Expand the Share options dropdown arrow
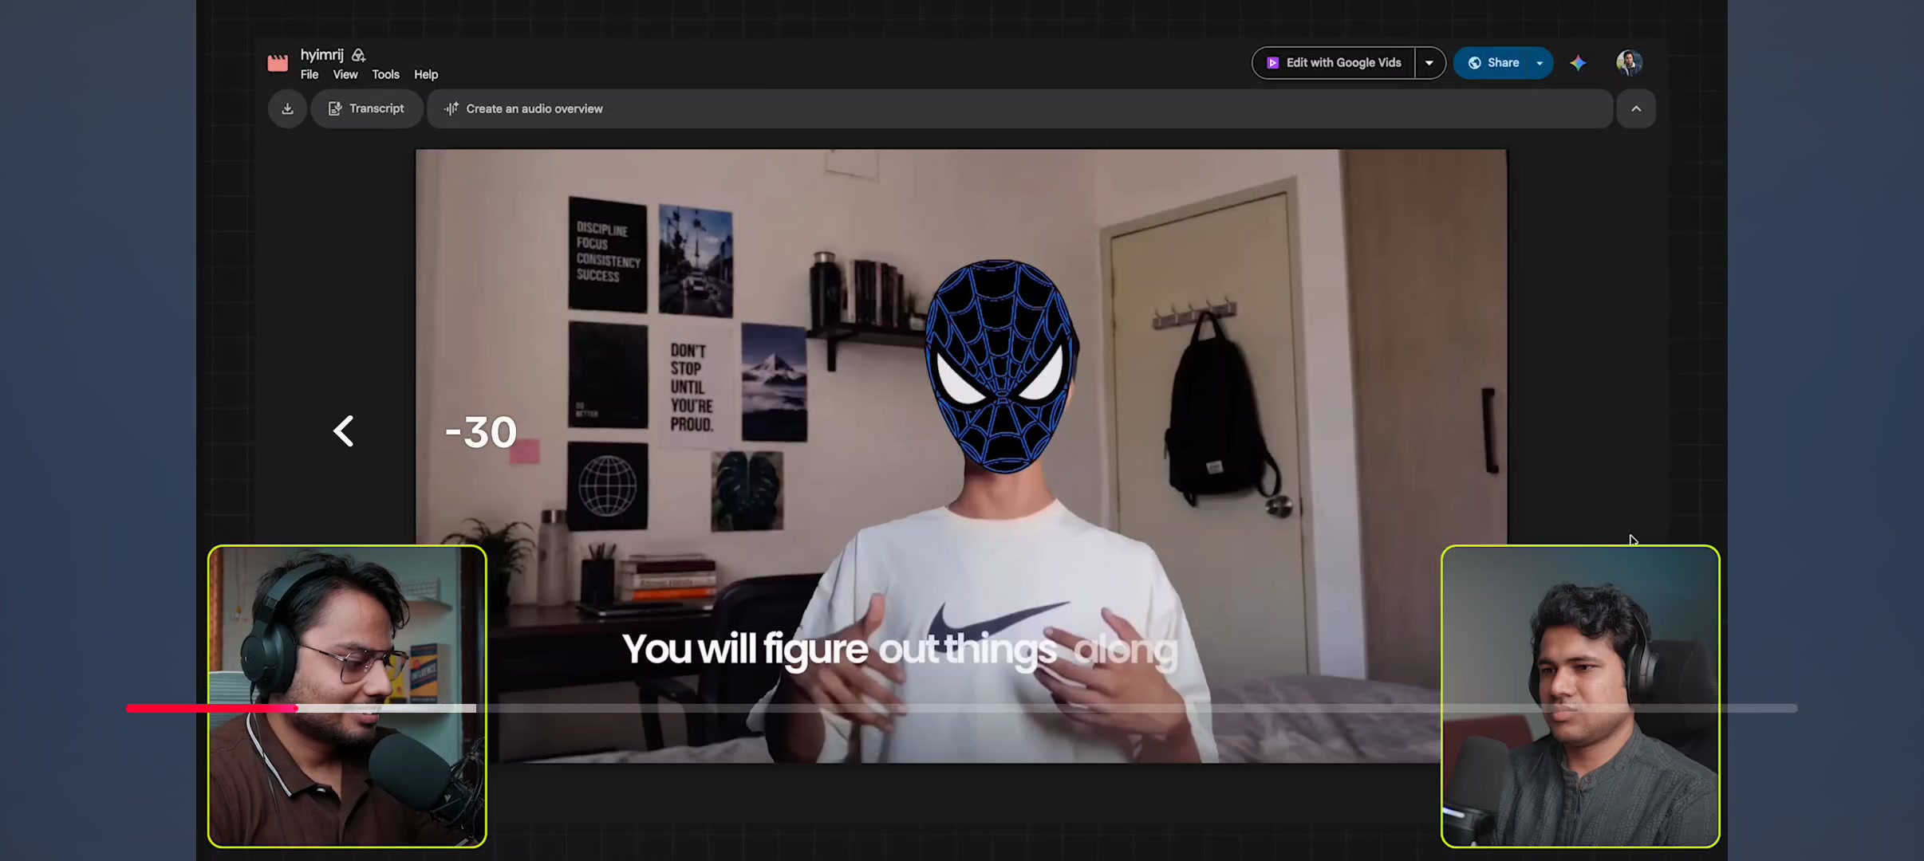Viewport: 1924px width, 861px height. tap(1540, 63)
